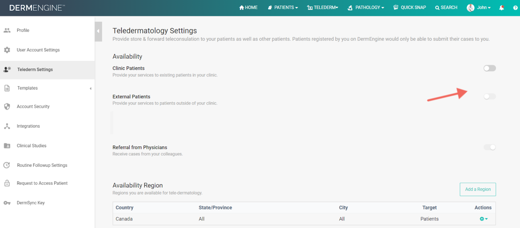Open the help question mark icon
Screen dimensions: 520x228
[x=515, y=8]
